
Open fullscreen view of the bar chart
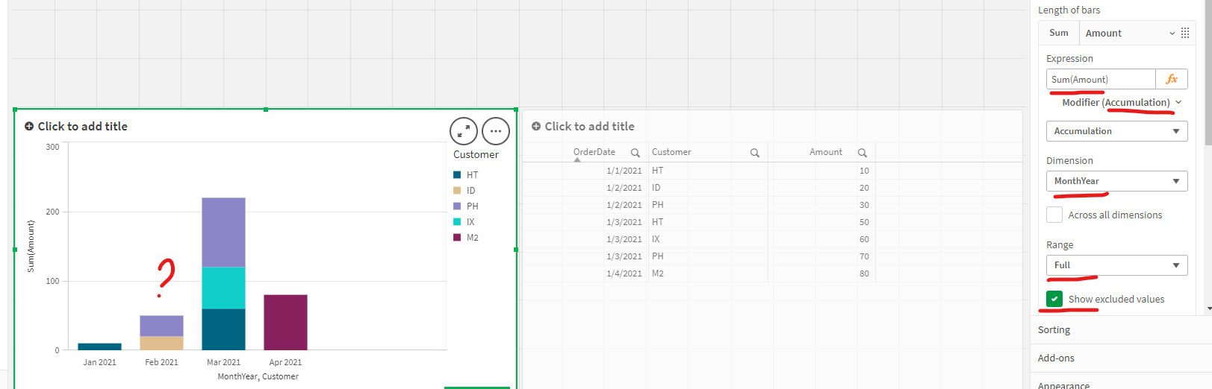pyautogui.click(x=464, y=131)
